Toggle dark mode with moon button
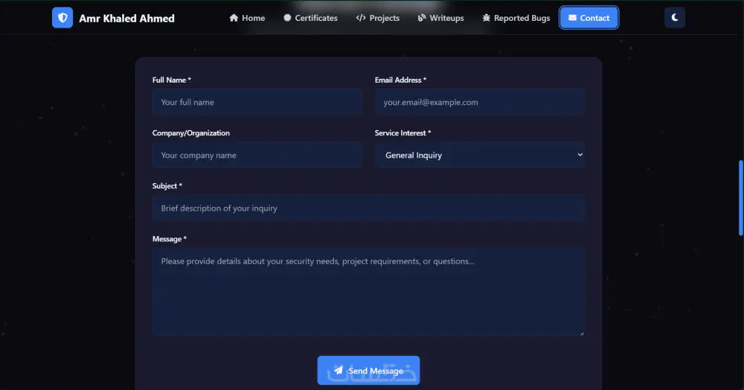The image size is (744, 390). click(675, 18)
